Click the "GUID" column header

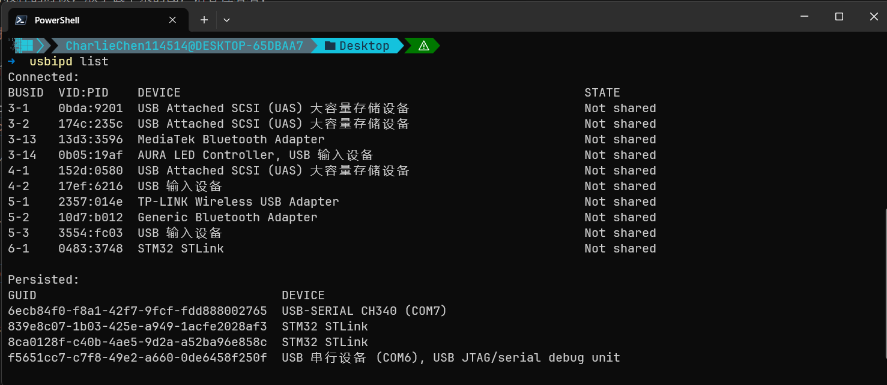click(x=22, y=295)
